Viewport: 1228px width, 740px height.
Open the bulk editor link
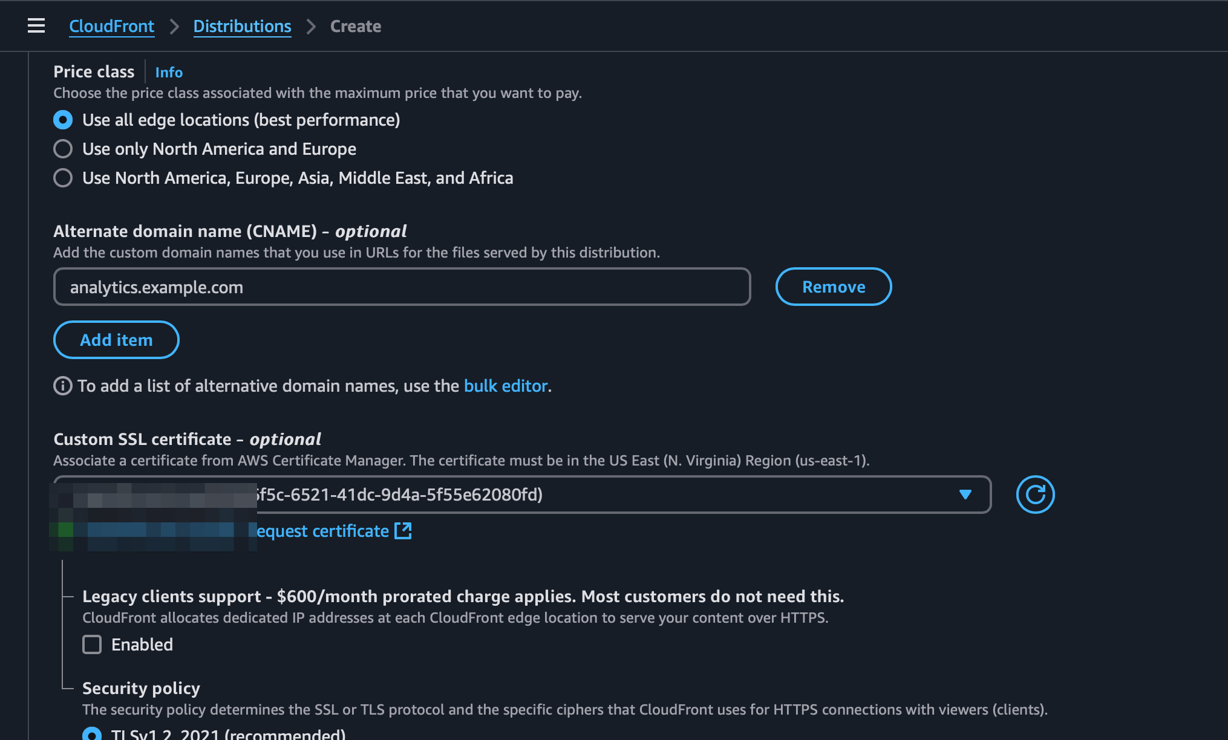tap(506, 386)
